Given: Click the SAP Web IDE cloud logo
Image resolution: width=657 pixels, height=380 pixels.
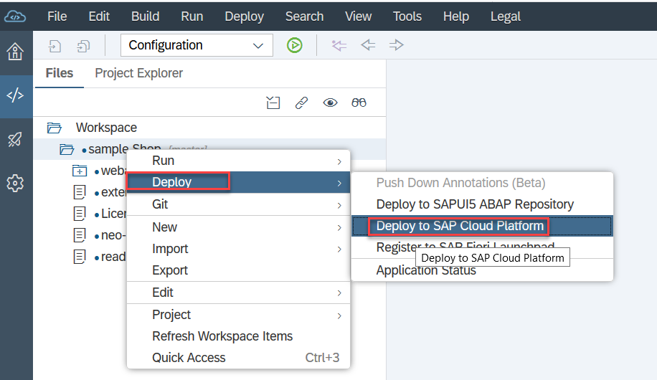Looking at the screenshot, I should pos(15,16).
